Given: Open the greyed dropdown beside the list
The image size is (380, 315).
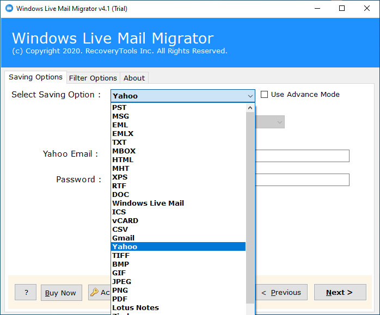Looking at the screenshot, I should point(269,122).
